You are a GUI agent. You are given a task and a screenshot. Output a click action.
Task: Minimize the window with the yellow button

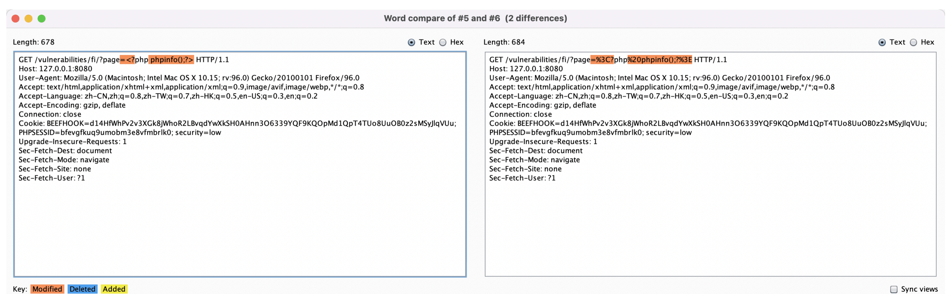coord(28,19)
